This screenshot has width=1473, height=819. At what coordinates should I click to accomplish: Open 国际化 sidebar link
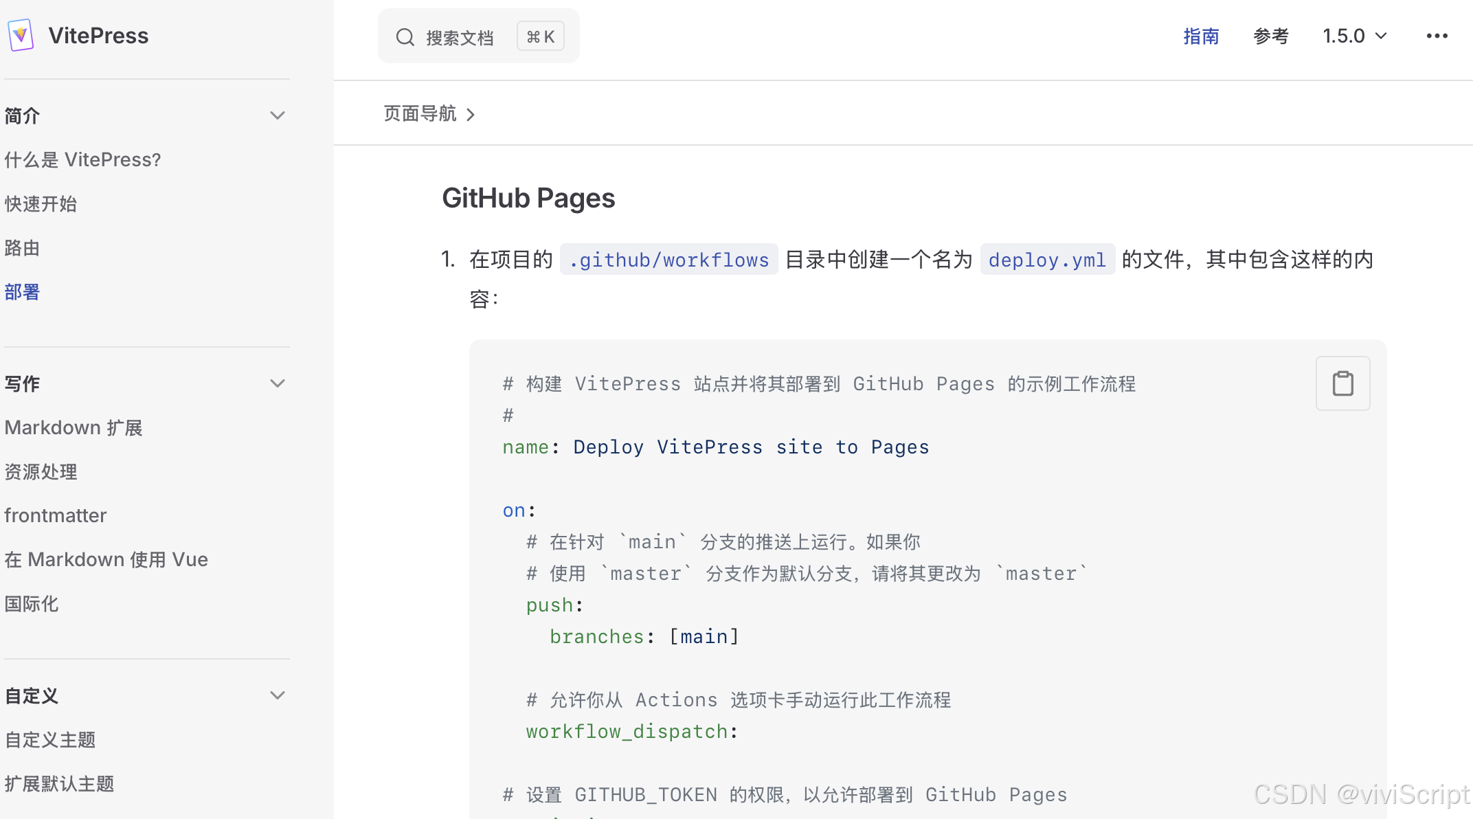tap(32, 604)
